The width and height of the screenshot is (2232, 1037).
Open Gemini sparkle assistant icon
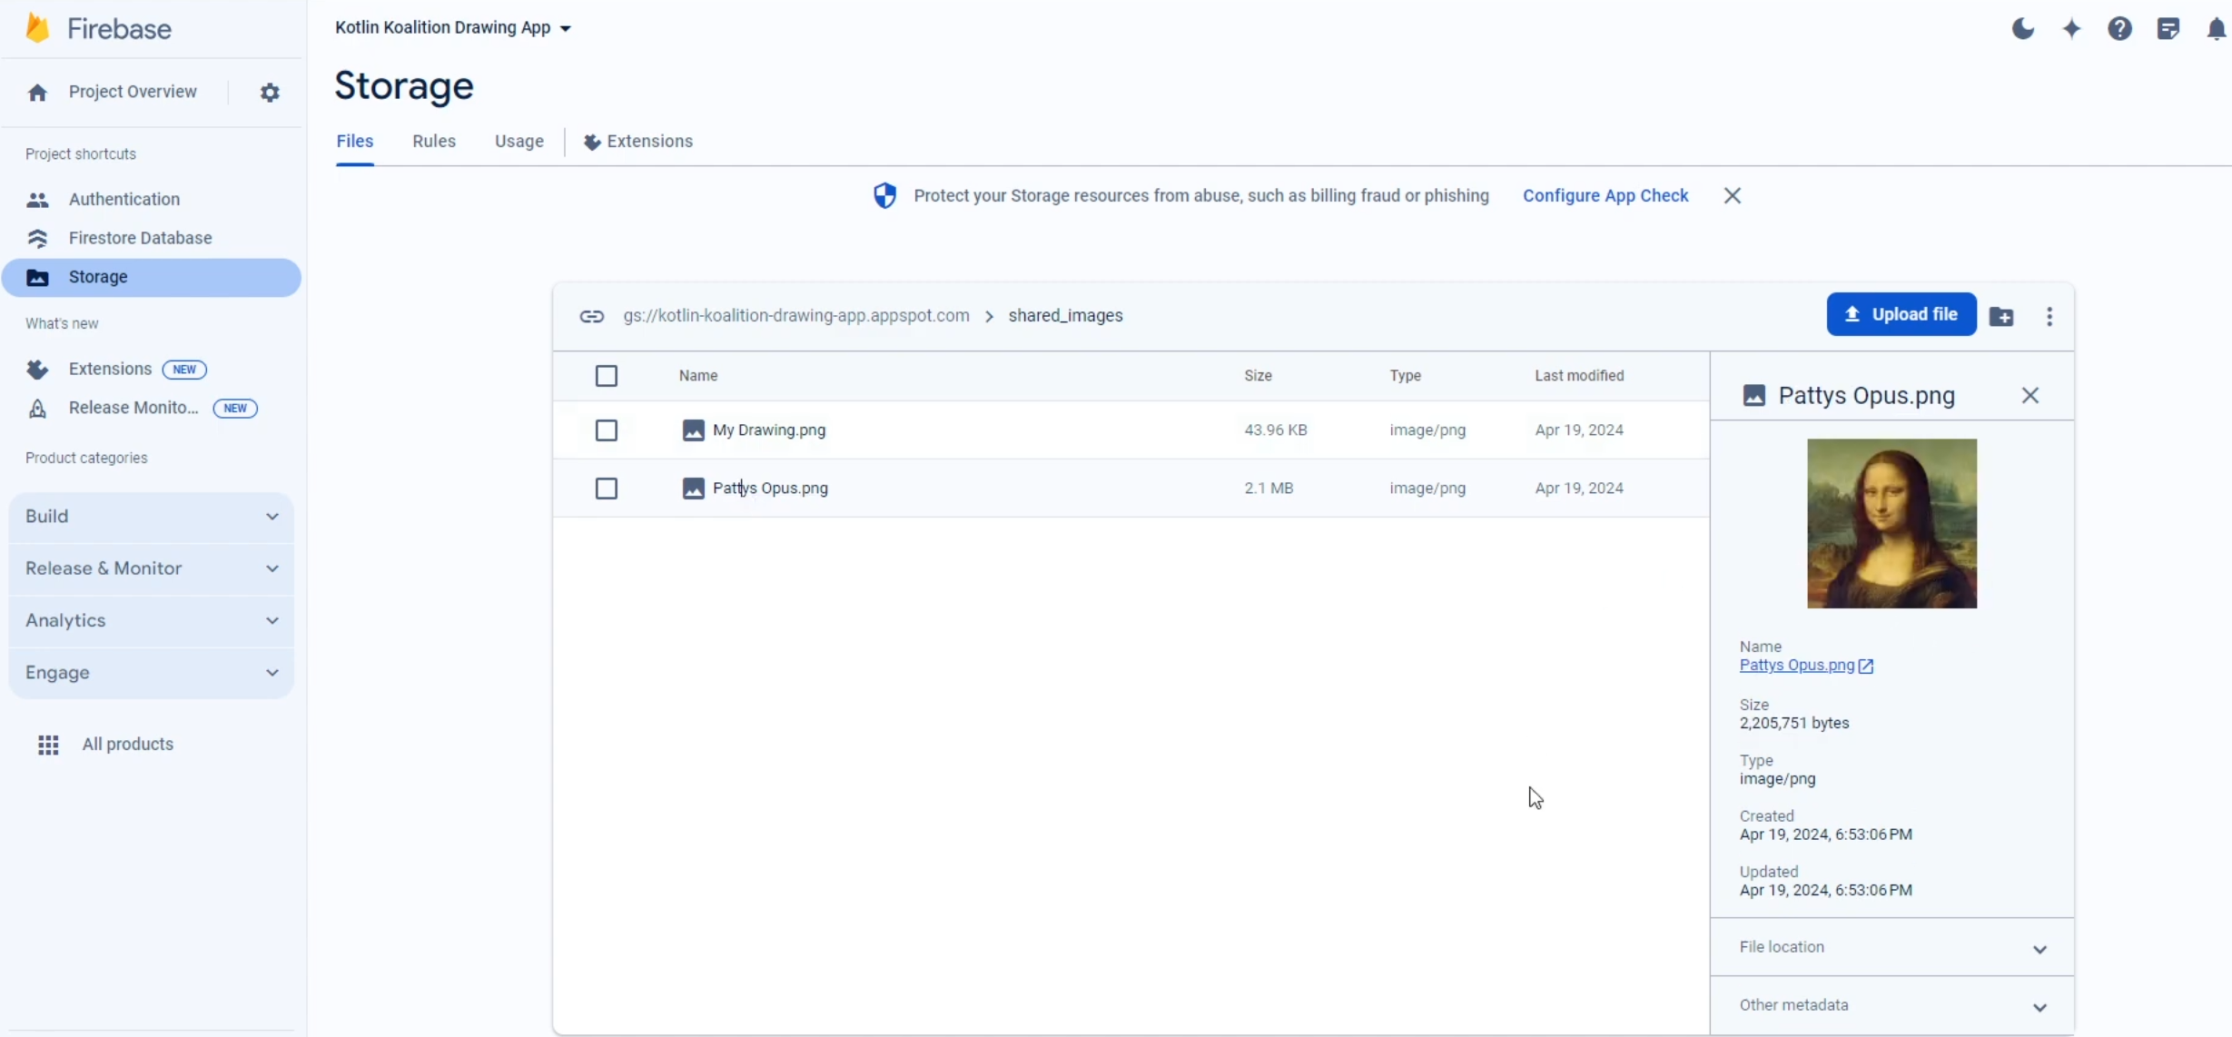(x=2071, y=29)
